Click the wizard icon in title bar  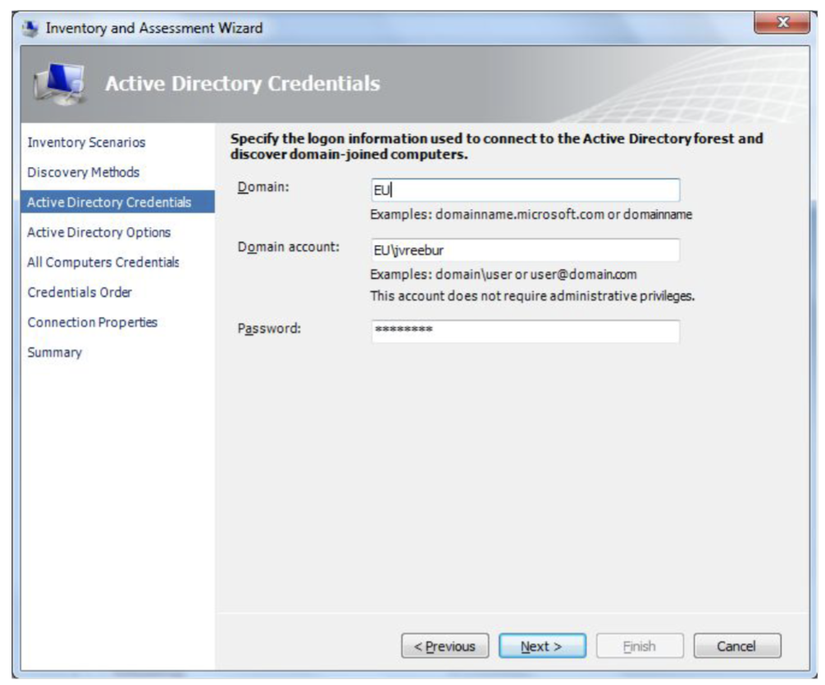(x=31, y=29)
